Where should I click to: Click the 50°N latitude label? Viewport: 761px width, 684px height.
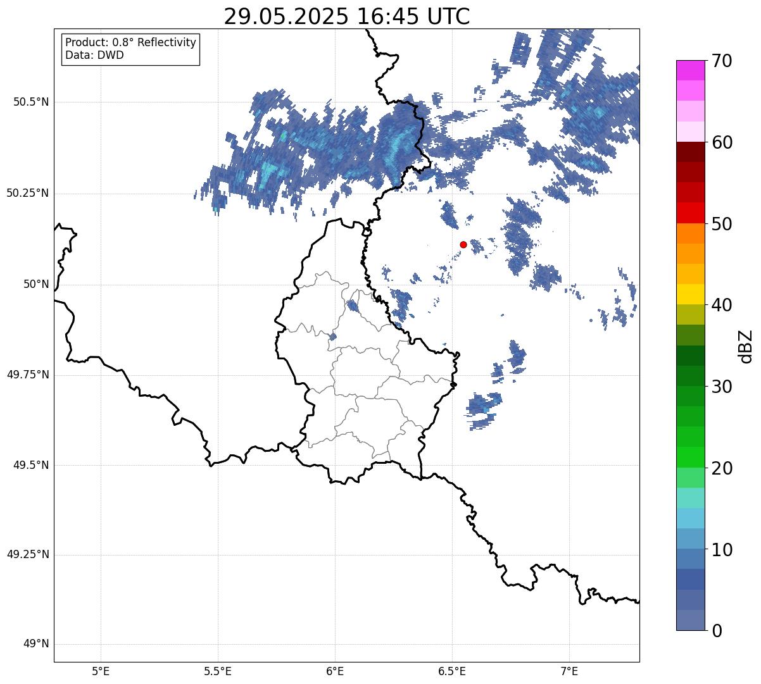[x=36, y=284]
